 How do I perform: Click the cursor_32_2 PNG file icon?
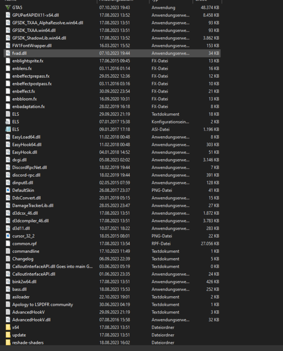[8, 236]
